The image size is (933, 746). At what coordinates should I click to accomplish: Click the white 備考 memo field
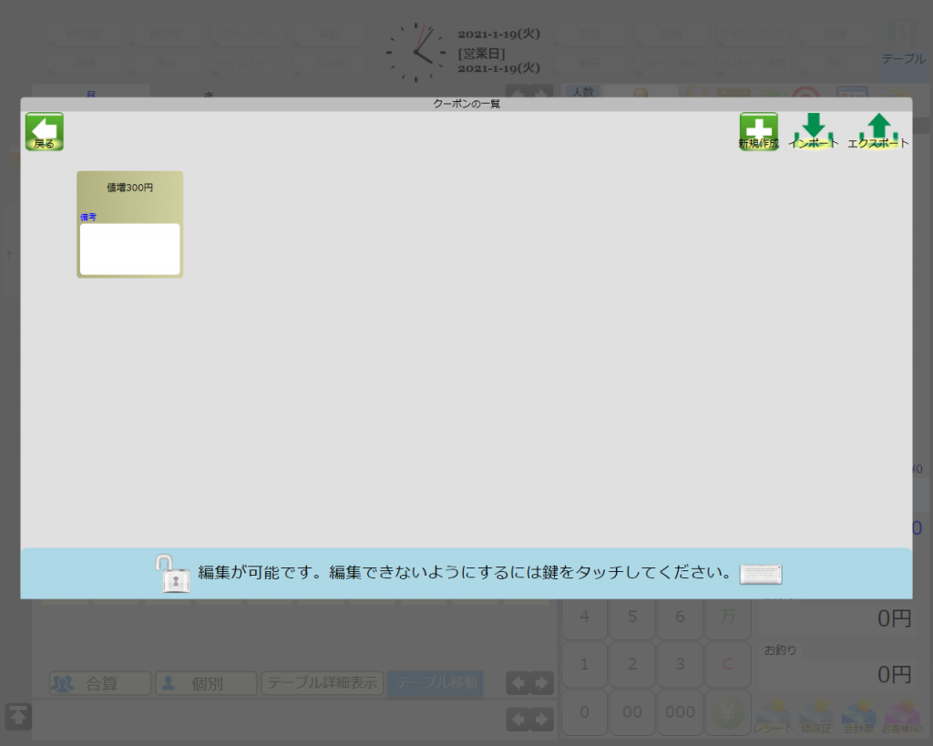(129, 249)
